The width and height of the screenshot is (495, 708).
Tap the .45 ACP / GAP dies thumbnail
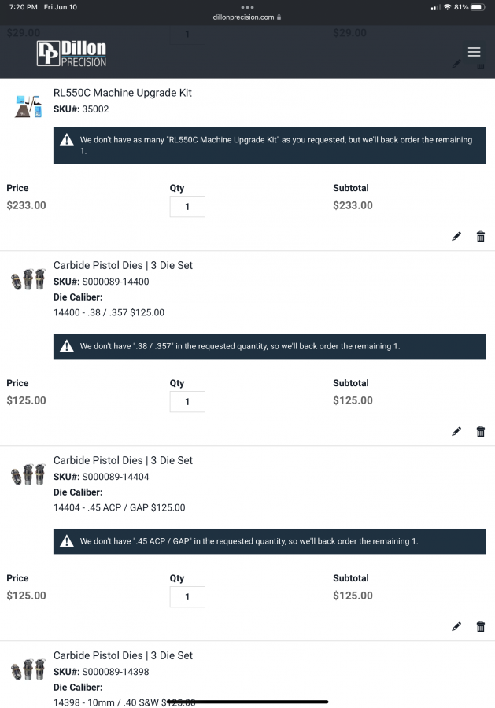[28, 475]
